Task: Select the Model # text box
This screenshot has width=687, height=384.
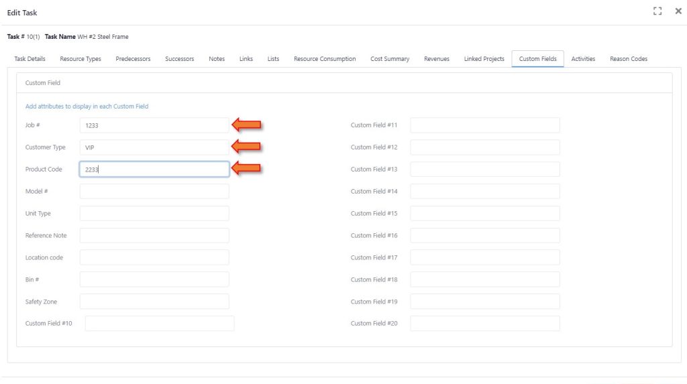Action: 154,192
